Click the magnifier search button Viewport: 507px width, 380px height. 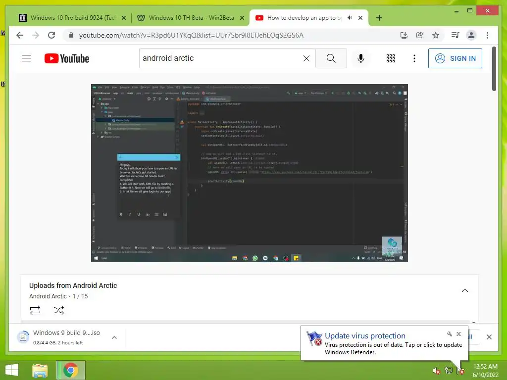pos(331,58)
